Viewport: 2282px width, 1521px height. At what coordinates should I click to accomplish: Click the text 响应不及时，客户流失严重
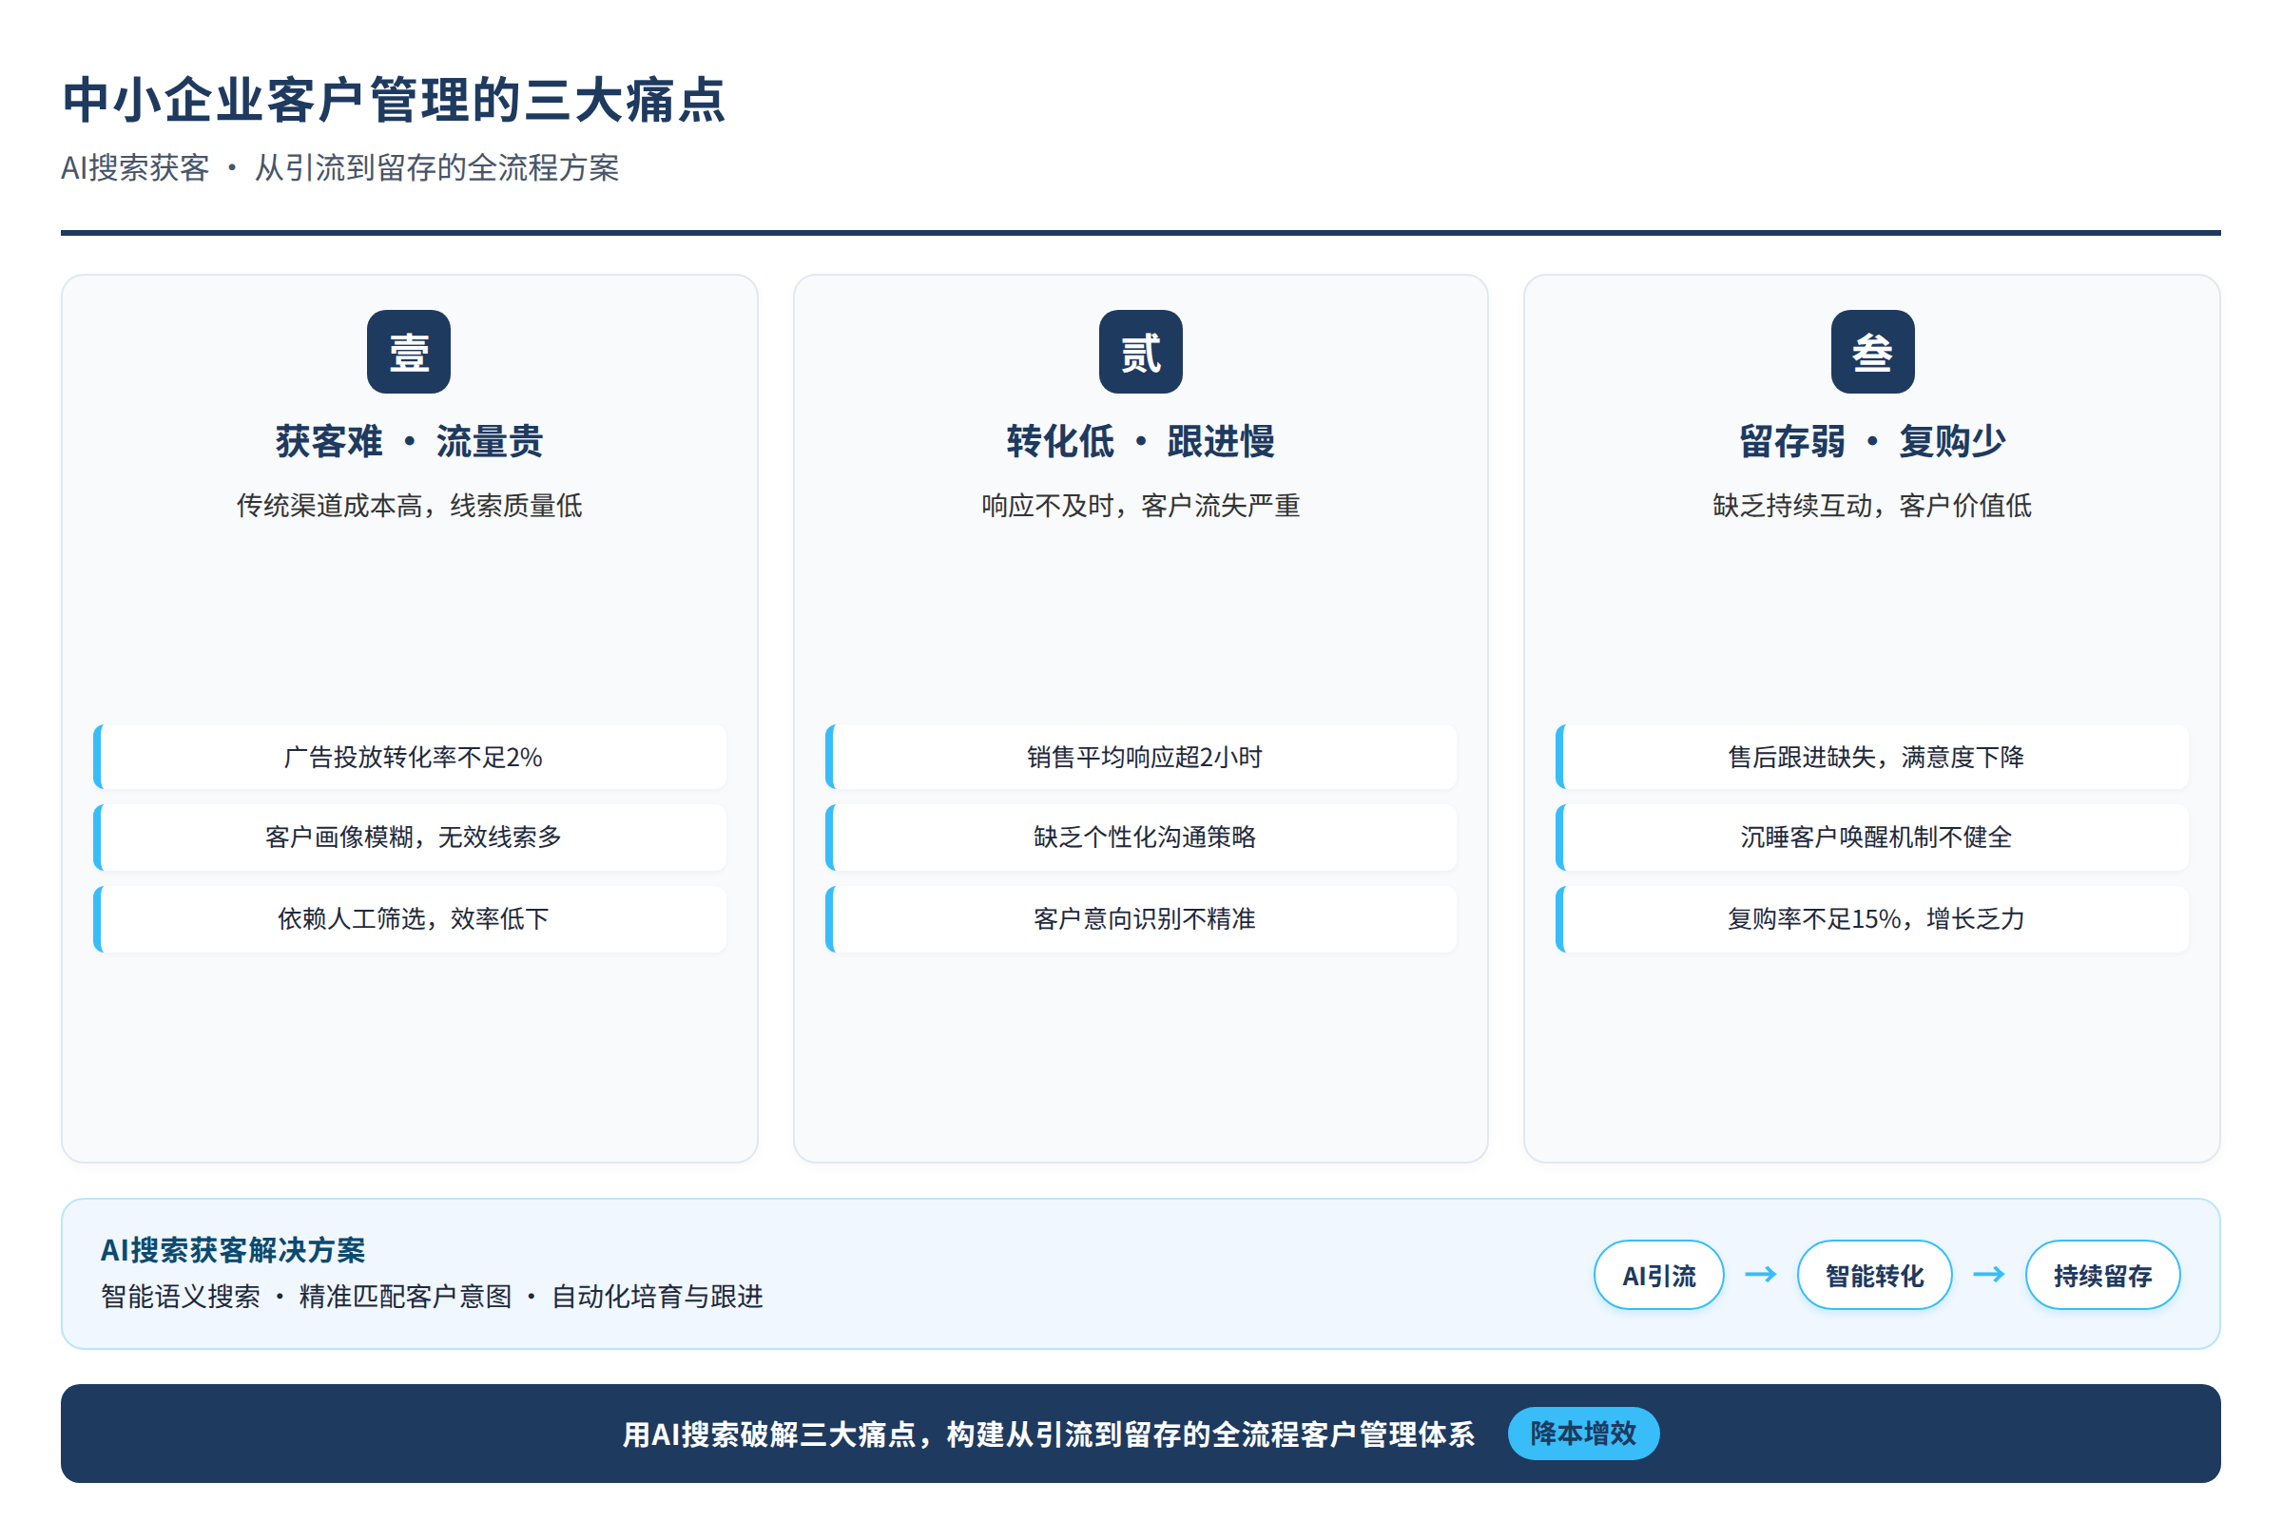1140,506
